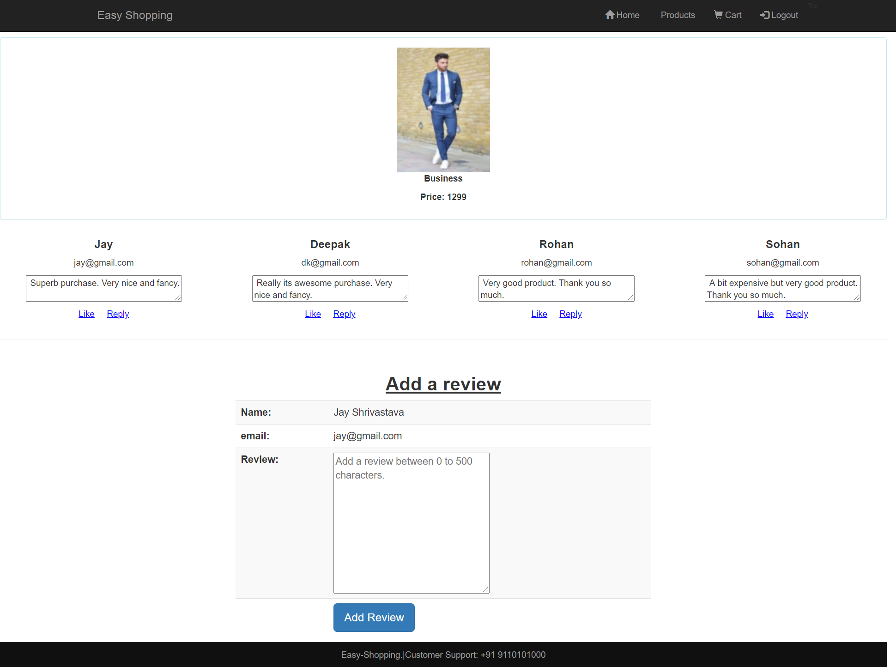Click the Logout icon

pos(764,15)
